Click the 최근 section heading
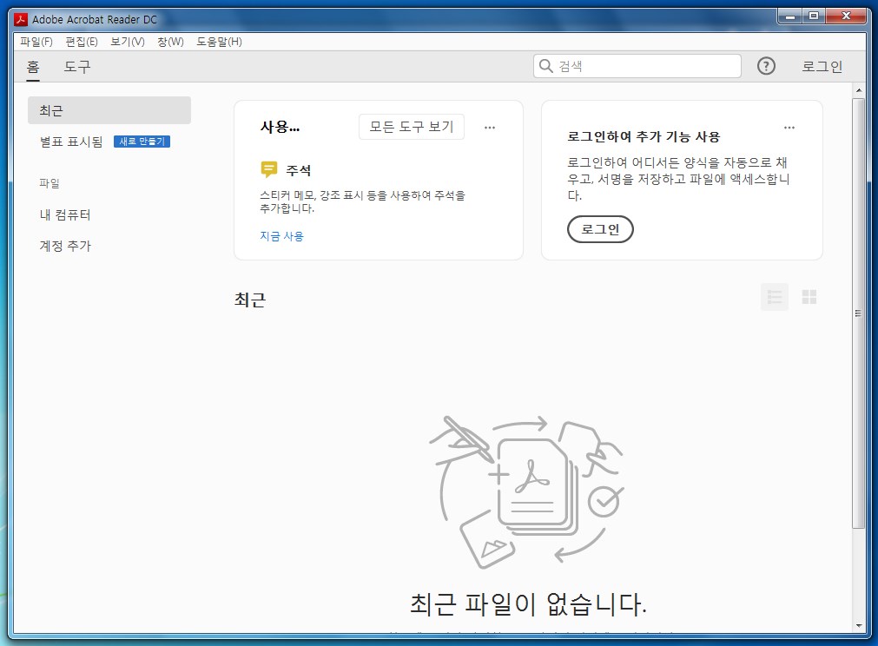 click(250, 300)
